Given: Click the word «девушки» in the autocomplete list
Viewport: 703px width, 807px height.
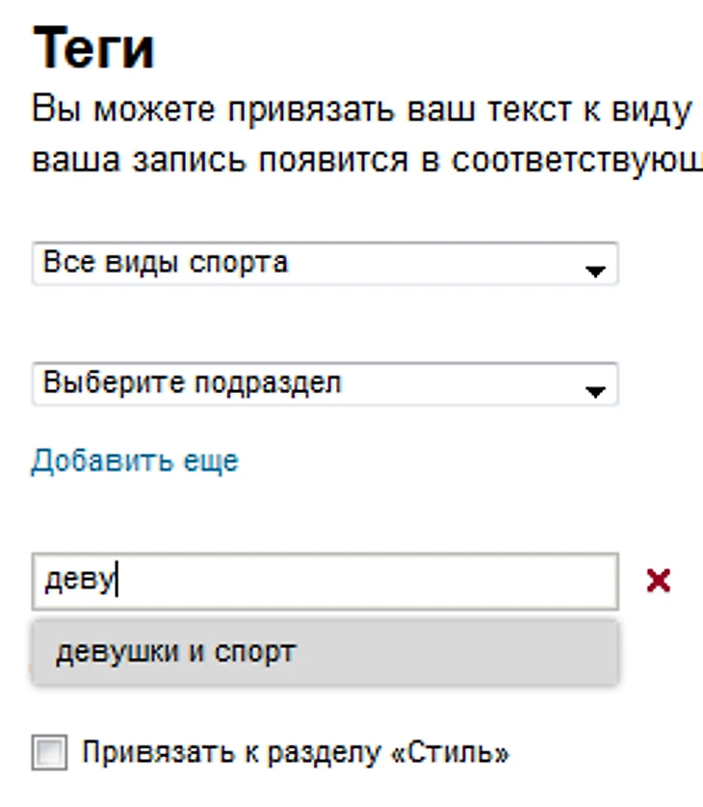Looking at the screenshot, I should coord(116,652).
